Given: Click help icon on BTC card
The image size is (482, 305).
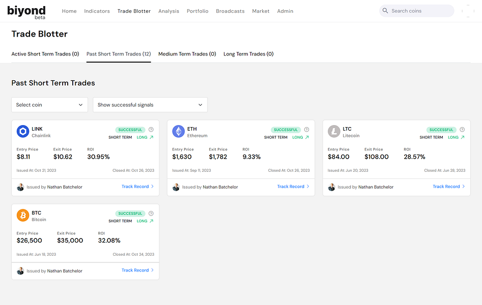Looking at the screenshot, I should [x=151, y=213].
